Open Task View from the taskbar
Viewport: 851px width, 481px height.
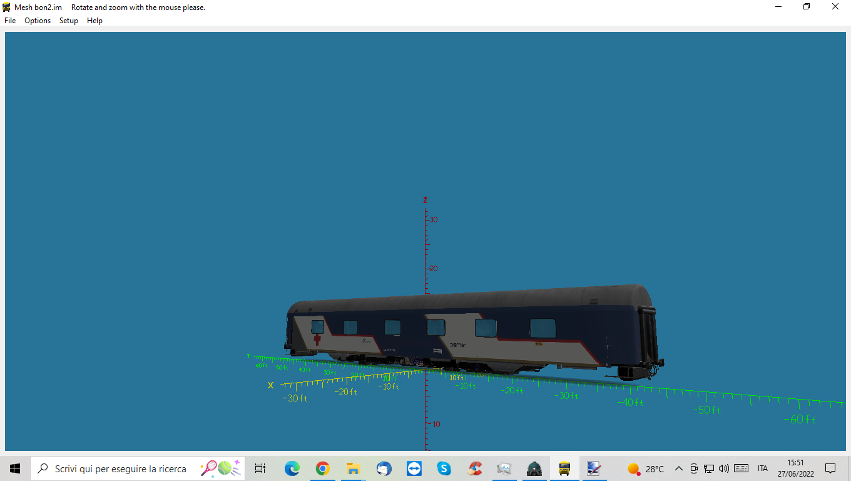pyautogui.click(x=260, y=468)
